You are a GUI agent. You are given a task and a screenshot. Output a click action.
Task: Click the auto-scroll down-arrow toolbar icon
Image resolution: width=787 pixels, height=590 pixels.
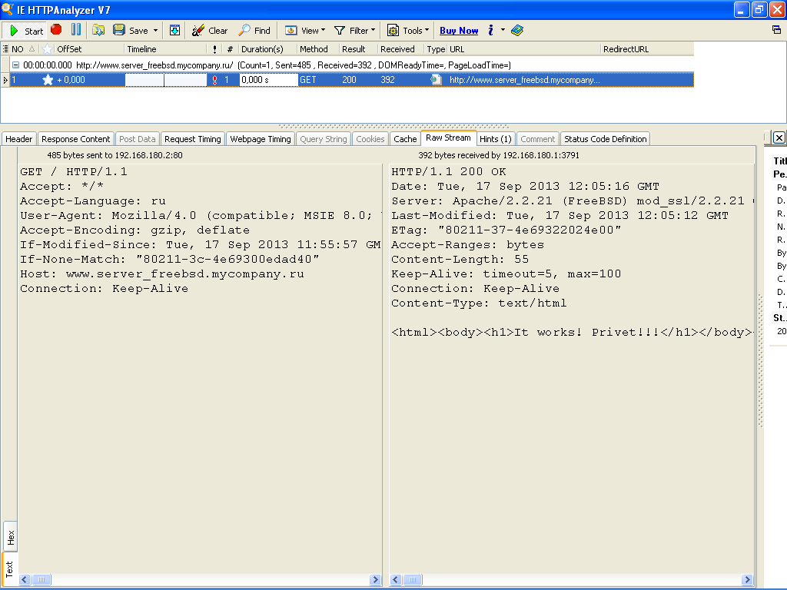(174, 30)
